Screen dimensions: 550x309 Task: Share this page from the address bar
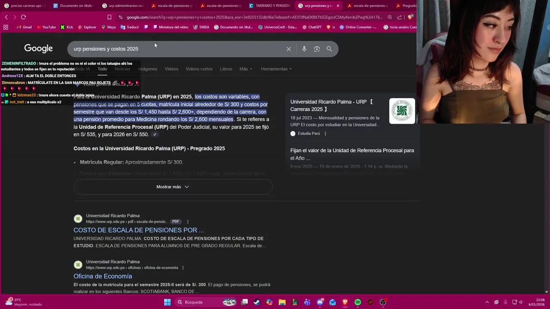coord(400,17)
